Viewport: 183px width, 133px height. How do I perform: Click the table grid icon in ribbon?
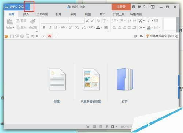point(156,21)
